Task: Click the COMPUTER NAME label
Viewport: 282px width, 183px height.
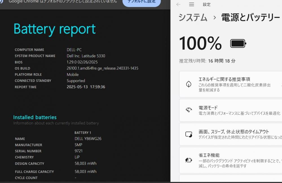Action: tap(29, 50)
